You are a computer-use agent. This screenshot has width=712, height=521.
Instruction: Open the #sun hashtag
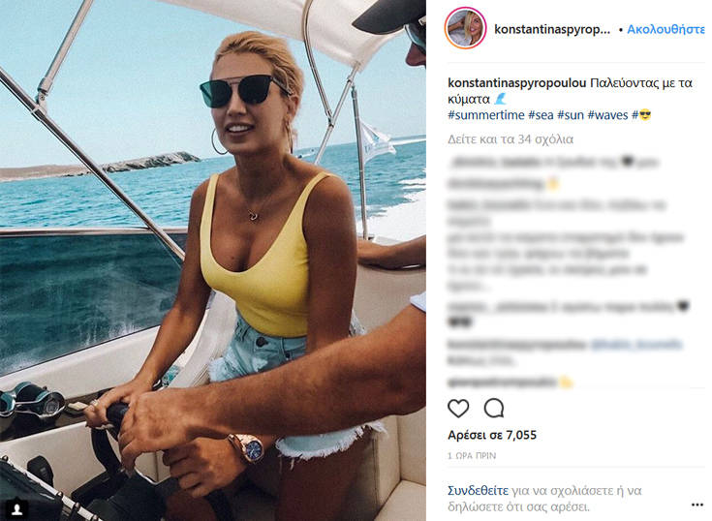(x=571, y=115)
